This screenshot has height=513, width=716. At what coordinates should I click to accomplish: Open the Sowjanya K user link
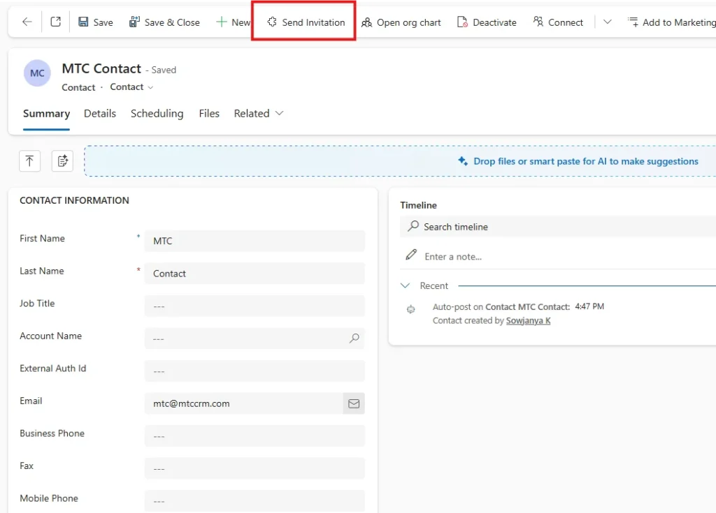point(529,320)
